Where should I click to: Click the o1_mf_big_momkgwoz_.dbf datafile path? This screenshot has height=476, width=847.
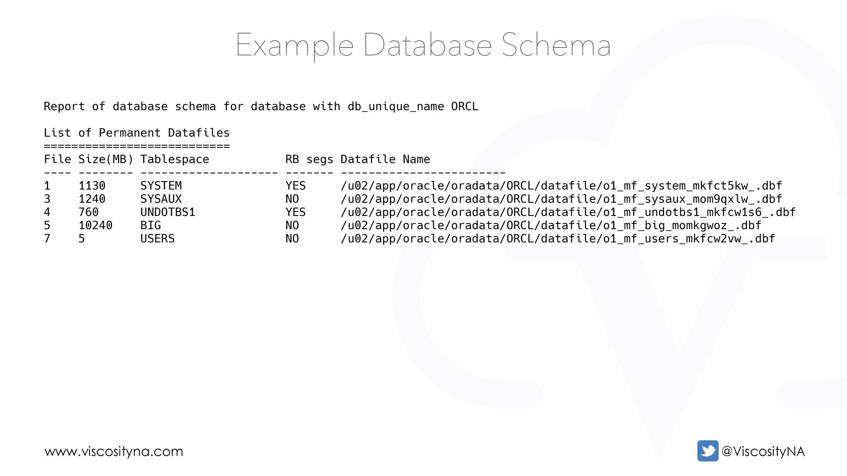(x=551, y=226)
